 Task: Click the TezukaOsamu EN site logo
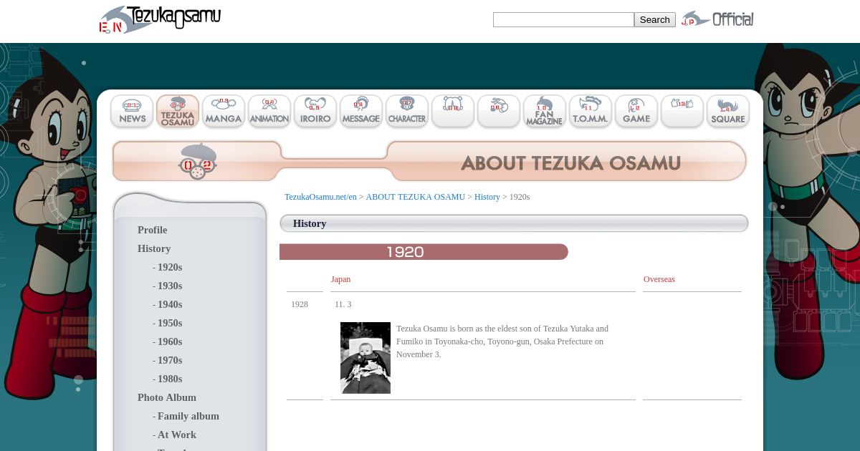[x=160, y=19]
